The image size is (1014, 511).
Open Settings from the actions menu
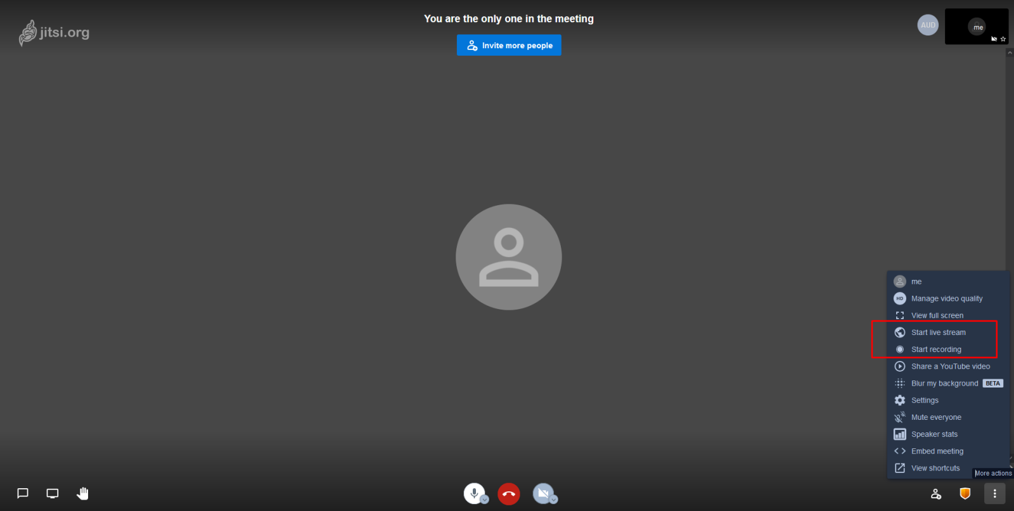coord(925,401)
